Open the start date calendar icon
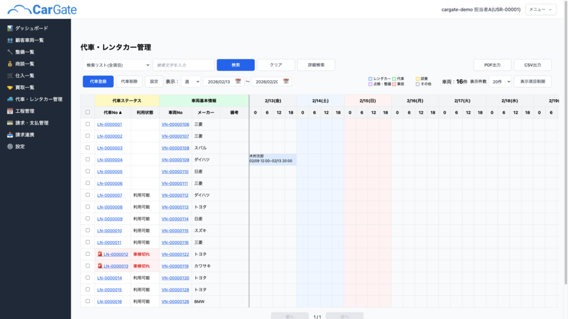The width and height of the screenshot is (568, 319). click(239, 81)
